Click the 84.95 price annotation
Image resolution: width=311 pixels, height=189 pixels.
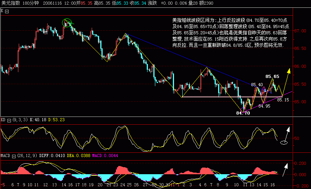click(x=265, y=106)
